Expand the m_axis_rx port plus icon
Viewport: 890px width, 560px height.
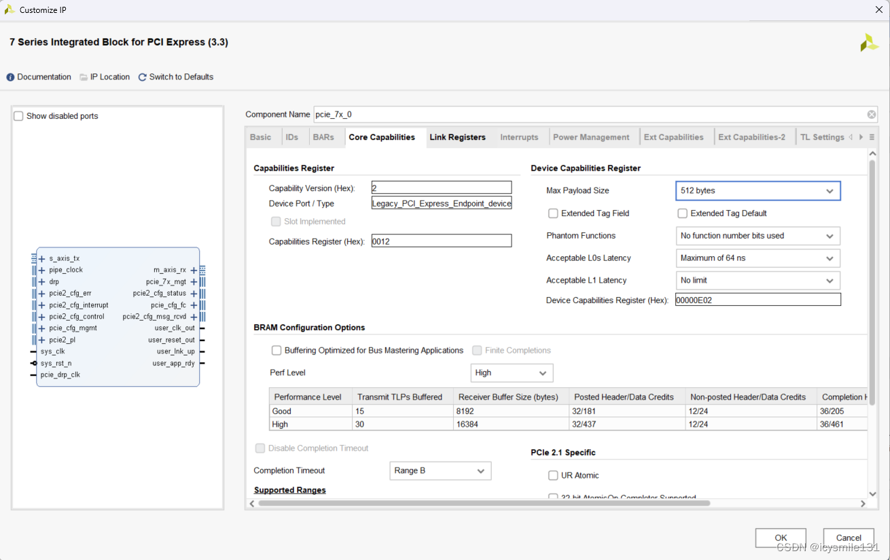(x=194, y=270)
